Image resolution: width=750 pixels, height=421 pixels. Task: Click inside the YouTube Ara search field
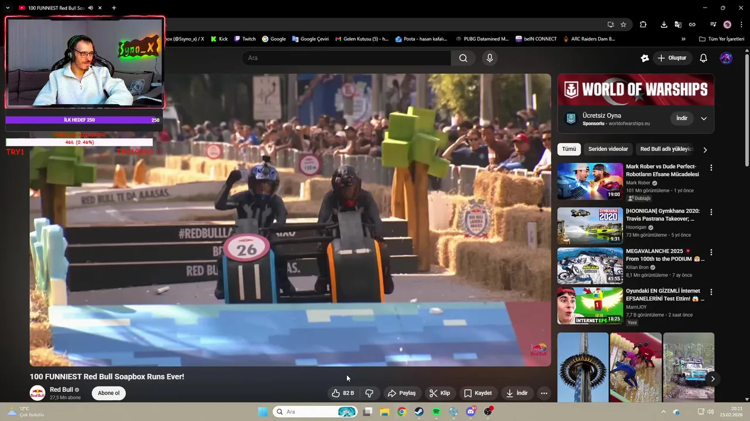(347, 58)
